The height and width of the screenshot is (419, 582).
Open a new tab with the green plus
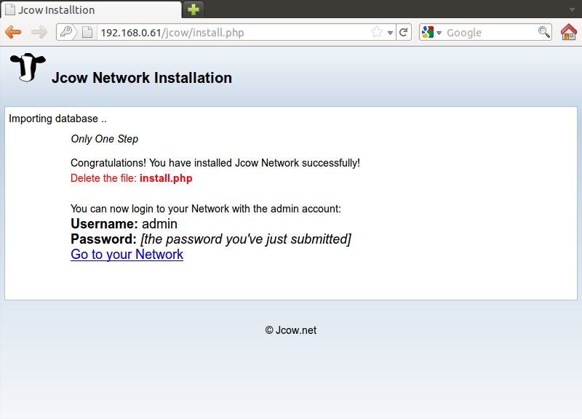194,9
